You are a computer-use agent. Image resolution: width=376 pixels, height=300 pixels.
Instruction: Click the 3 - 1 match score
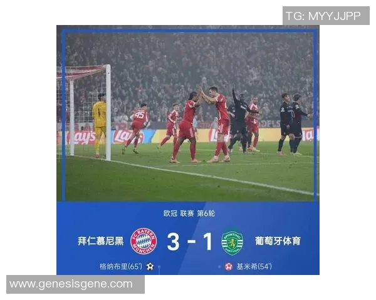pyautogui.click(x=190, y=242)
